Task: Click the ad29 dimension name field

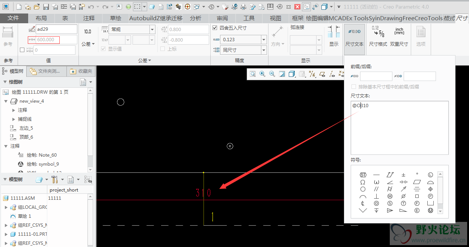Action: point(56,29)
